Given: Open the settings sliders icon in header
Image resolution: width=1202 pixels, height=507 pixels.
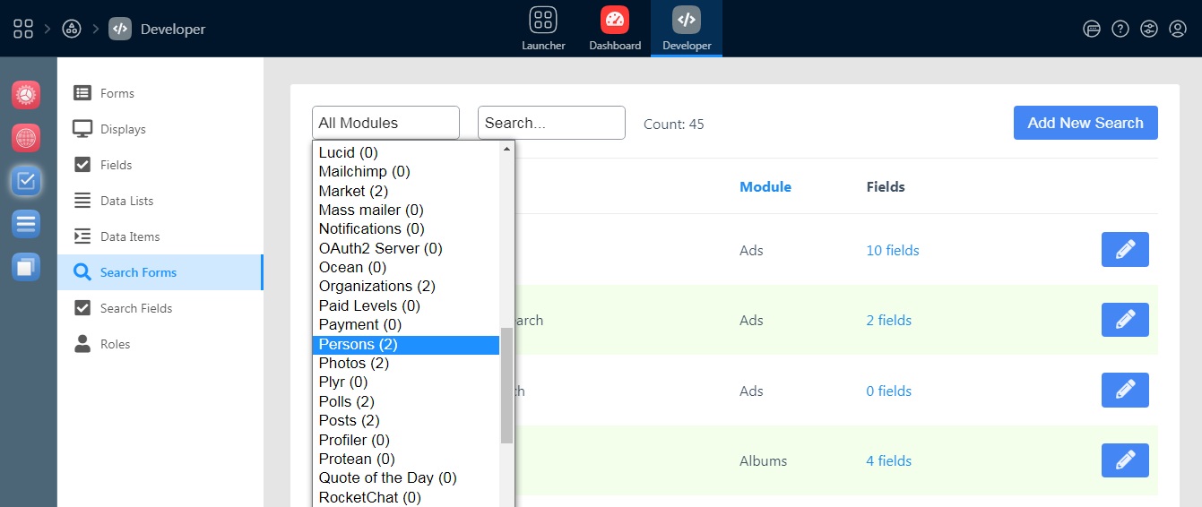Looking at the screenshot, I should [1149, 29].
